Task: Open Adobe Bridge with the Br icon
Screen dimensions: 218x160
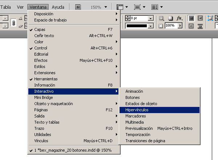Action: (78, 7)
